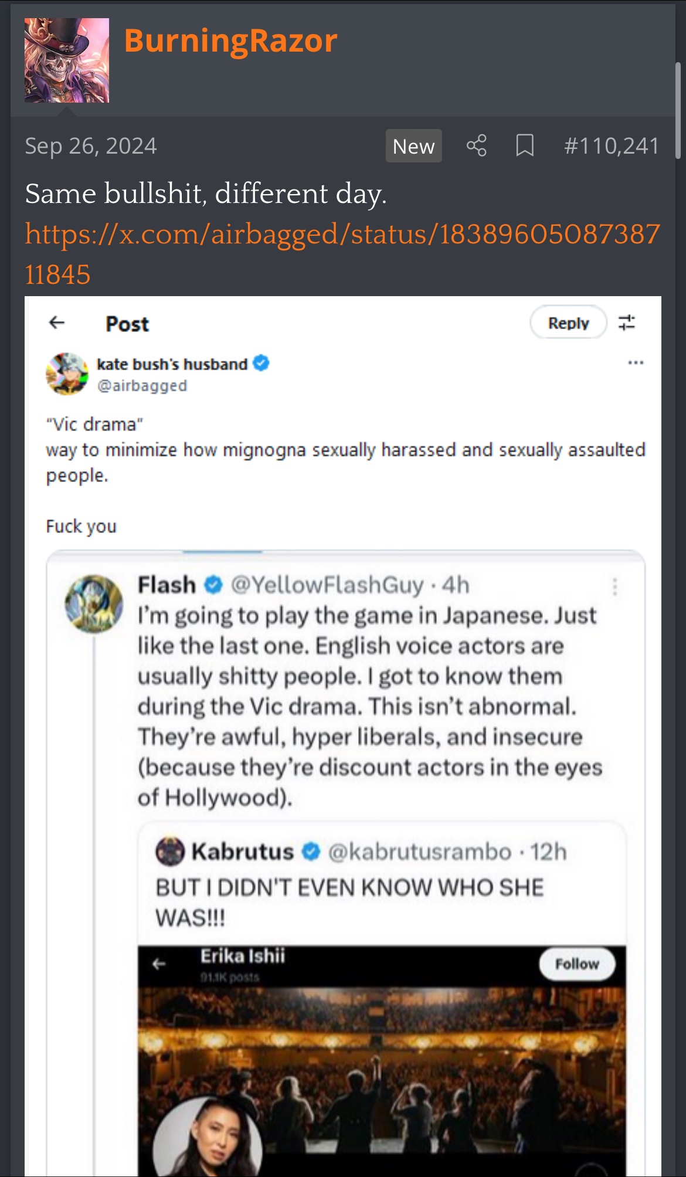Open post number #110,241 permalink
Image resolution: width=686 pixels, height=1177 pixels.
click(x=612, y=145)
